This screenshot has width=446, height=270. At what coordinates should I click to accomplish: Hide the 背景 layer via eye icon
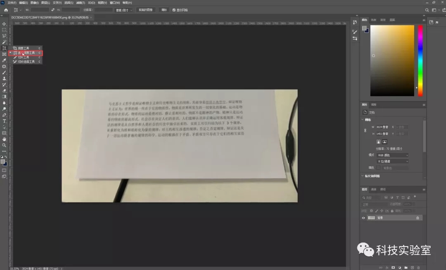[363, 218]
